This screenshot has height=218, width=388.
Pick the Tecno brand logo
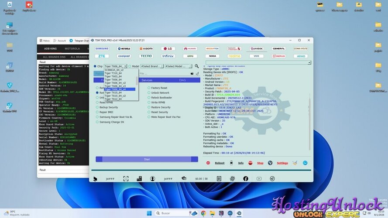(x=146, y=56)
